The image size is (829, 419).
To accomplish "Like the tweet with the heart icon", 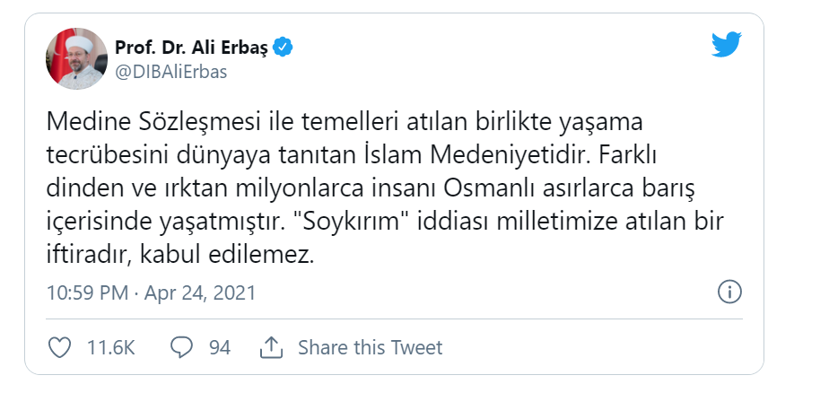I will coord(58,347).
